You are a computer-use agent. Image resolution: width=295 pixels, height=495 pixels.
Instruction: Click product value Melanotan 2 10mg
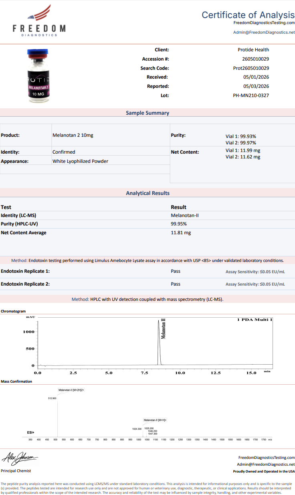[x=73, y=135]
